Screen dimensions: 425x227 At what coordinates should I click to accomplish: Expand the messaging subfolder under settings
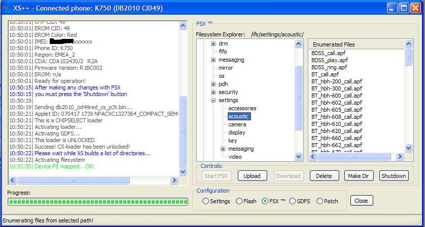pyautogui.click(x=223, y=149)
